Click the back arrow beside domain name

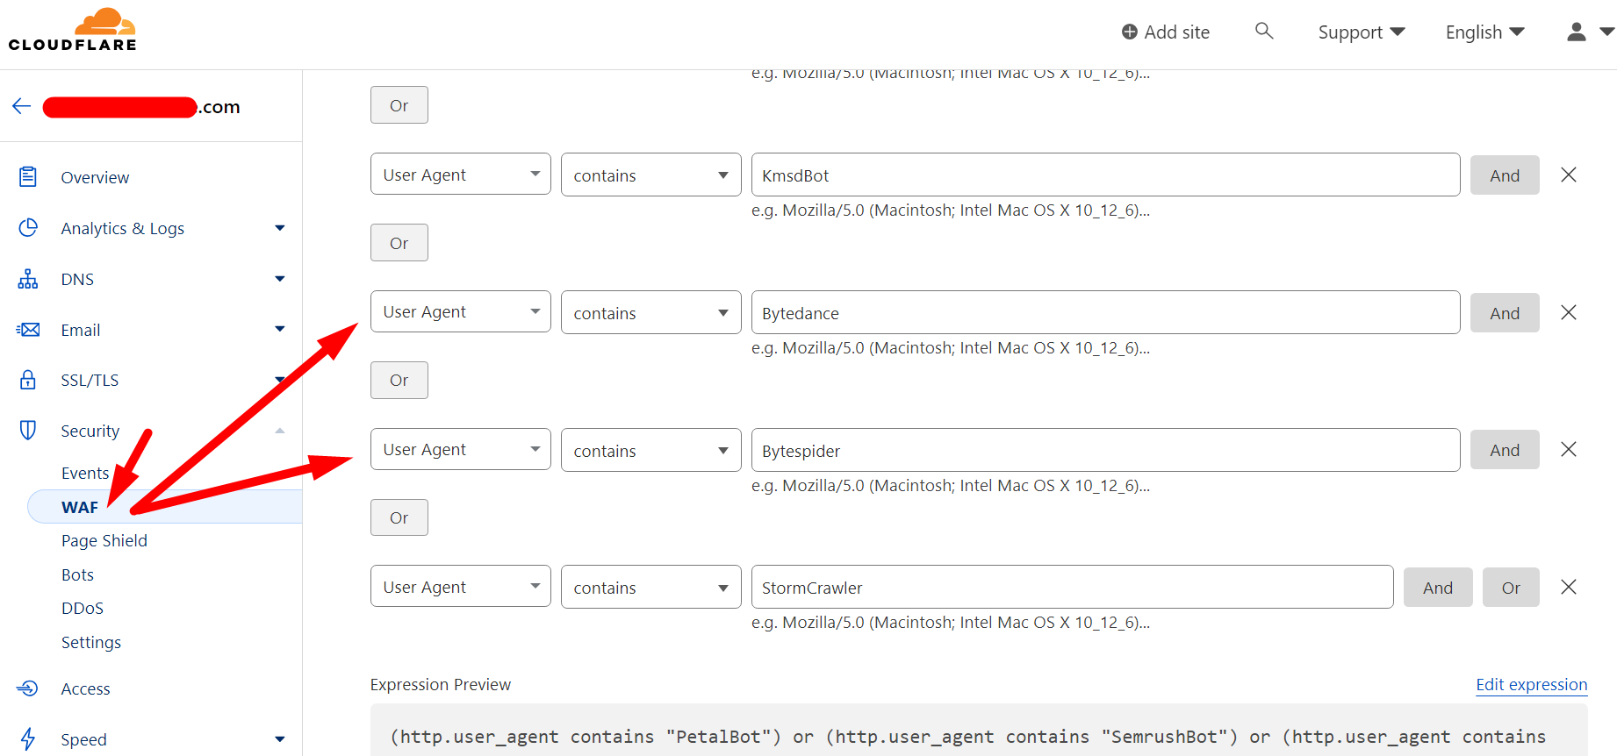point(22,106)
